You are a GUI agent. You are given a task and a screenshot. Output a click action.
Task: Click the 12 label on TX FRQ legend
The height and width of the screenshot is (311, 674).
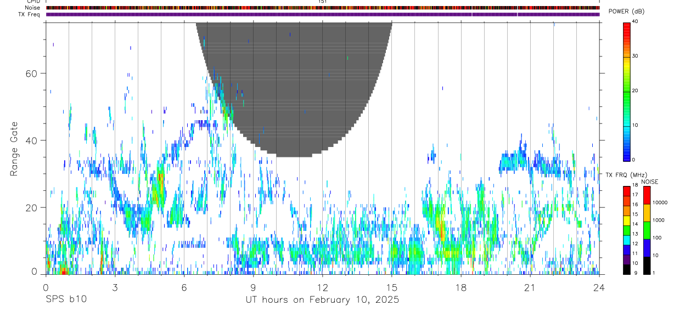coord(636,244)
